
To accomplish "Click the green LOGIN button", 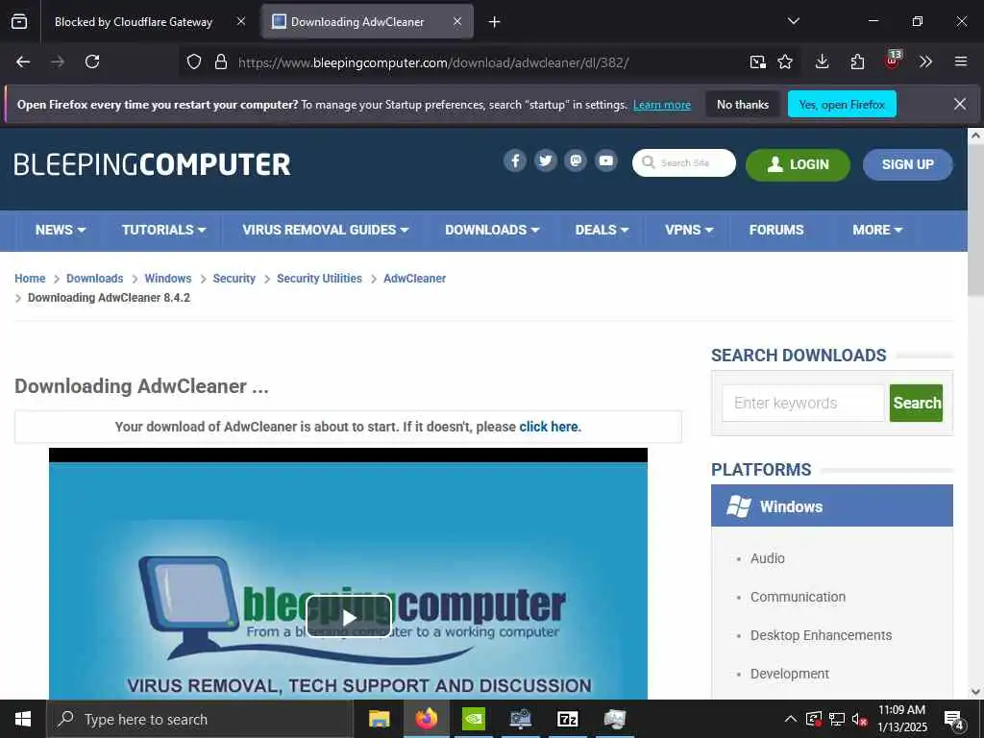I will pyautogui.click(x=798, y=164).
